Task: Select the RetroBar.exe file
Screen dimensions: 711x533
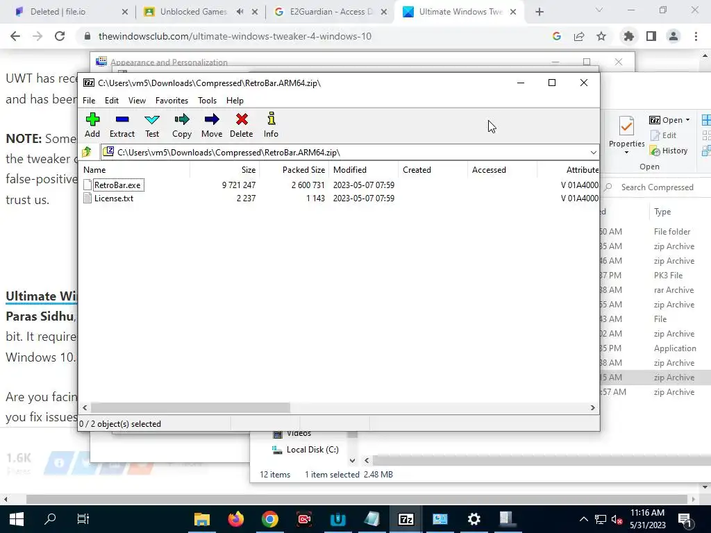Action: coord(117,185)
